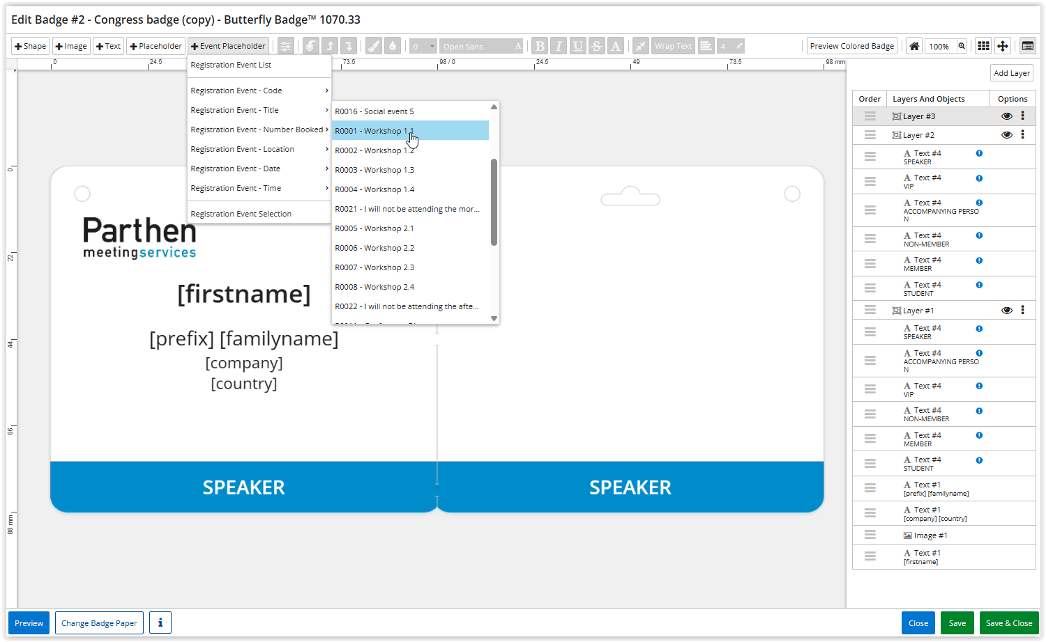The image size is (1046, 642).
Task: Click the info badge on STUDENT text in Layer #2
Action: click(x=979, y=285)
